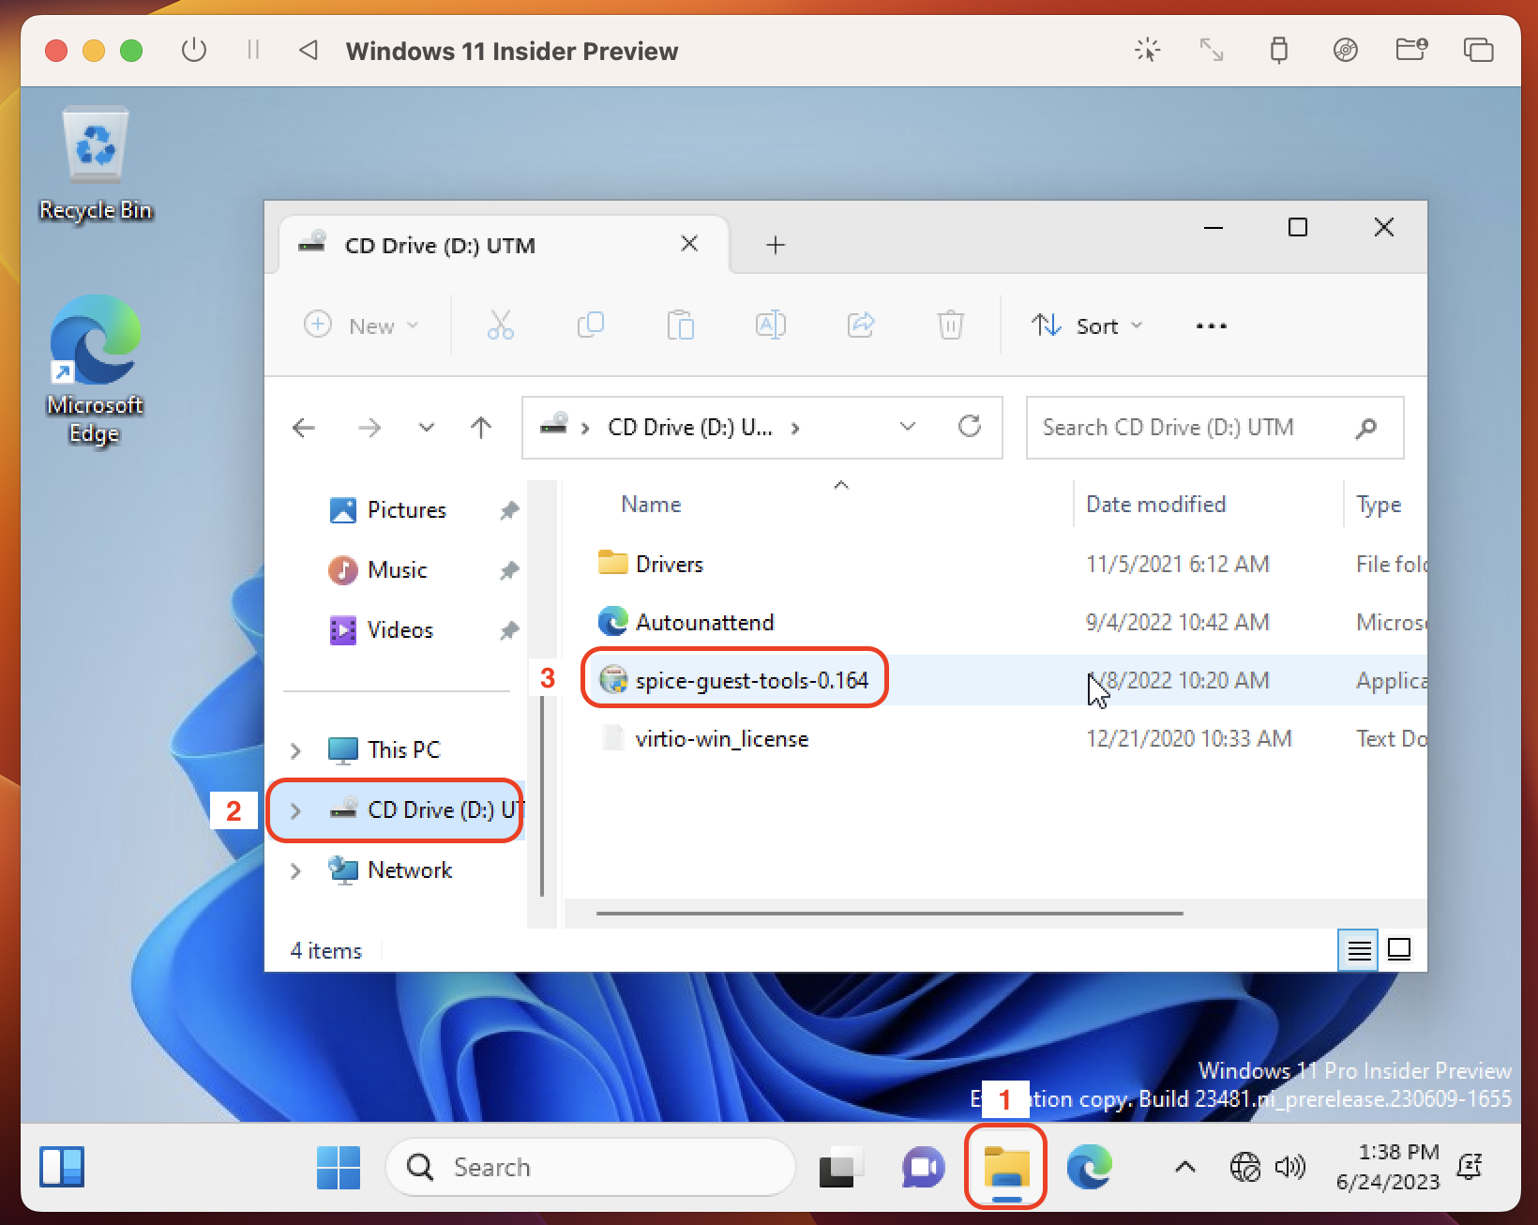Click chevron after CD Drive in address bar

click(x=795, y=428)
